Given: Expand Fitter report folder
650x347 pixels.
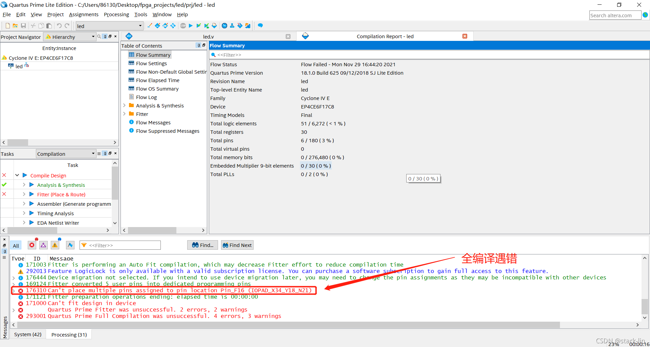Looking at the screenshot, I should click(124, 114).
